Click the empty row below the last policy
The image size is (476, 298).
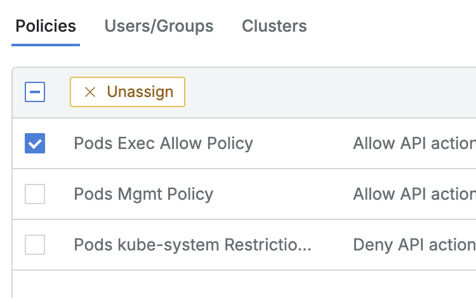click(x=244, y=284)
